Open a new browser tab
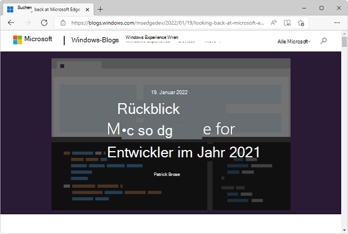 100,10
